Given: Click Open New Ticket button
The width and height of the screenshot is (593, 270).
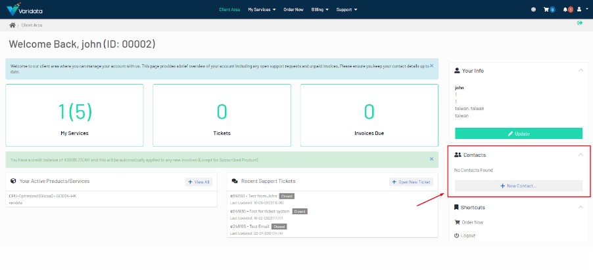Looking at the screenshot, I should click(411, 182).
